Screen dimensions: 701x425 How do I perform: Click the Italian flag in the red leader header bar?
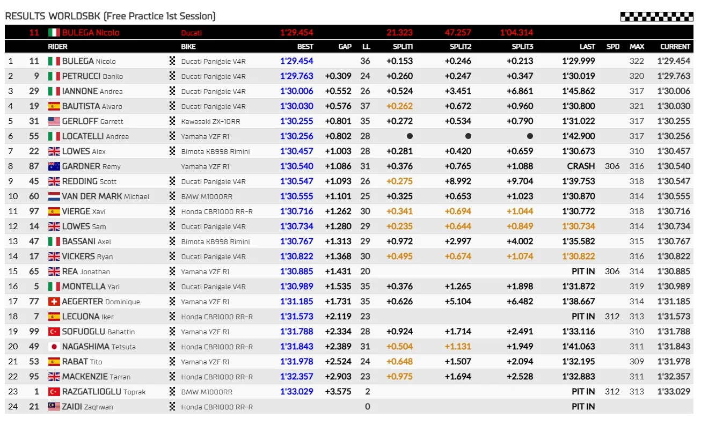coord(54,32)
